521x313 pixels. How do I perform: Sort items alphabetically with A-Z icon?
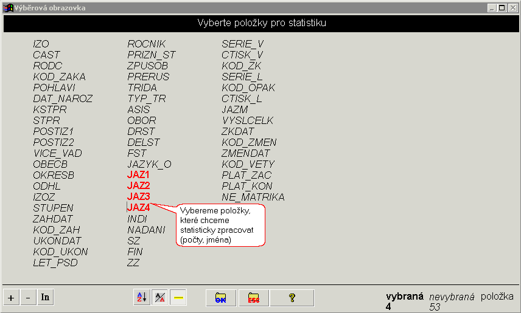pyautogui.click(x=142, y=297)
